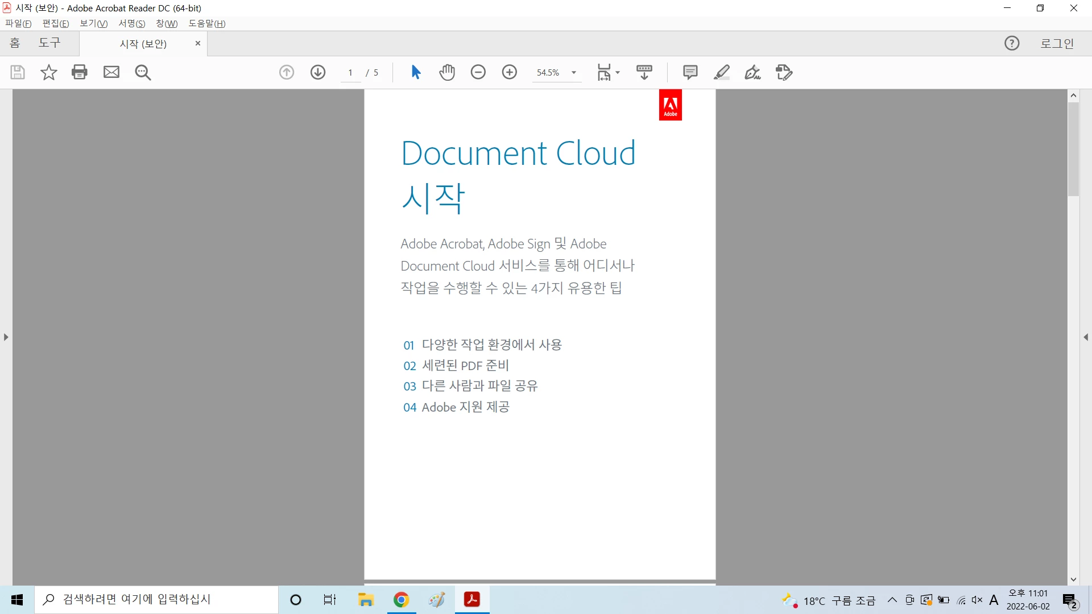Activate the selection arrow tool
Image resolution: width=1092 pixels, height=614 pixels.
pyautogui.click(x=416, y=72)
